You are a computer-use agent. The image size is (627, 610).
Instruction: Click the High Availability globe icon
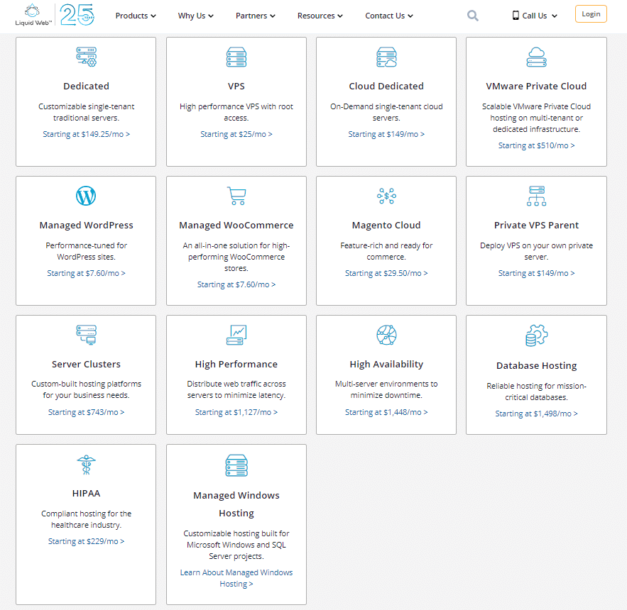[x=386, y=335]
